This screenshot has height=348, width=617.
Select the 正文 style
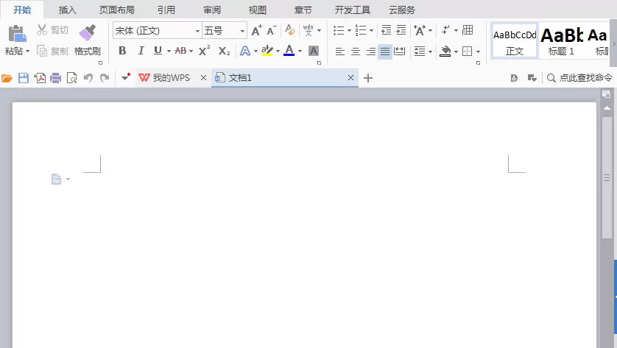[515, 41]
